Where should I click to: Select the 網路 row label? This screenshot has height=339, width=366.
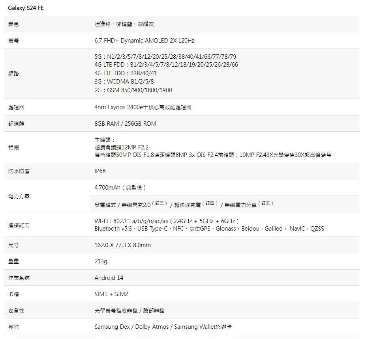coord(13,74)
